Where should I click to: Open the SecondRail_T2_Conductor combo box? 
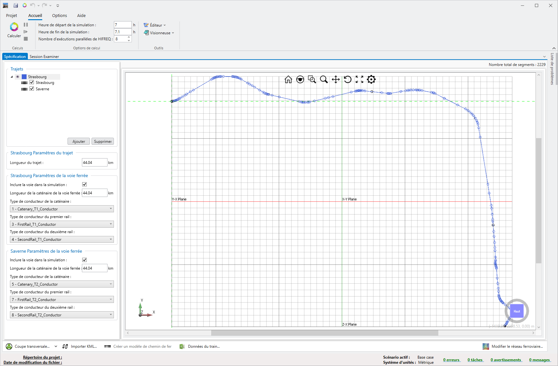(x=62, y=315)
